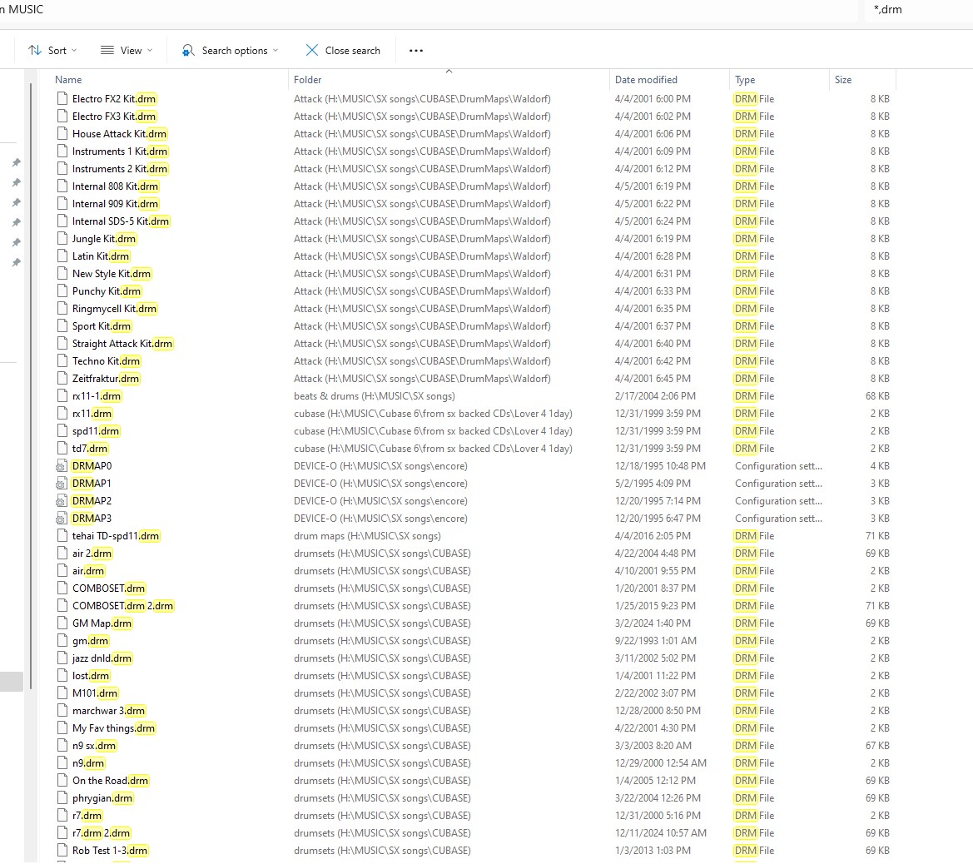
Task: Select the icon beside Straight Attack Kit.drm
Action: coord(62,343)
